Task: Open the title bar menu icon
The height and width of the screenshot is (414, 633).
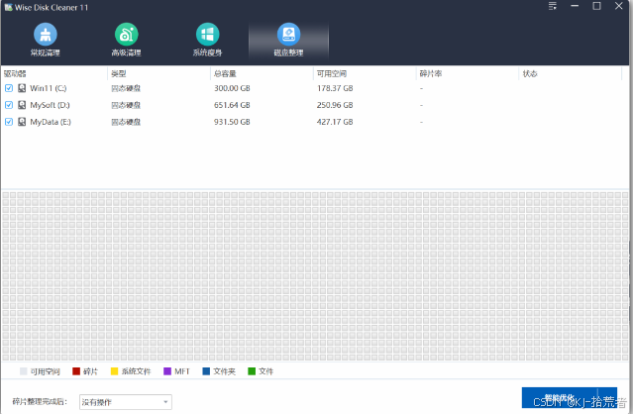Action: (x=552, y=6)
